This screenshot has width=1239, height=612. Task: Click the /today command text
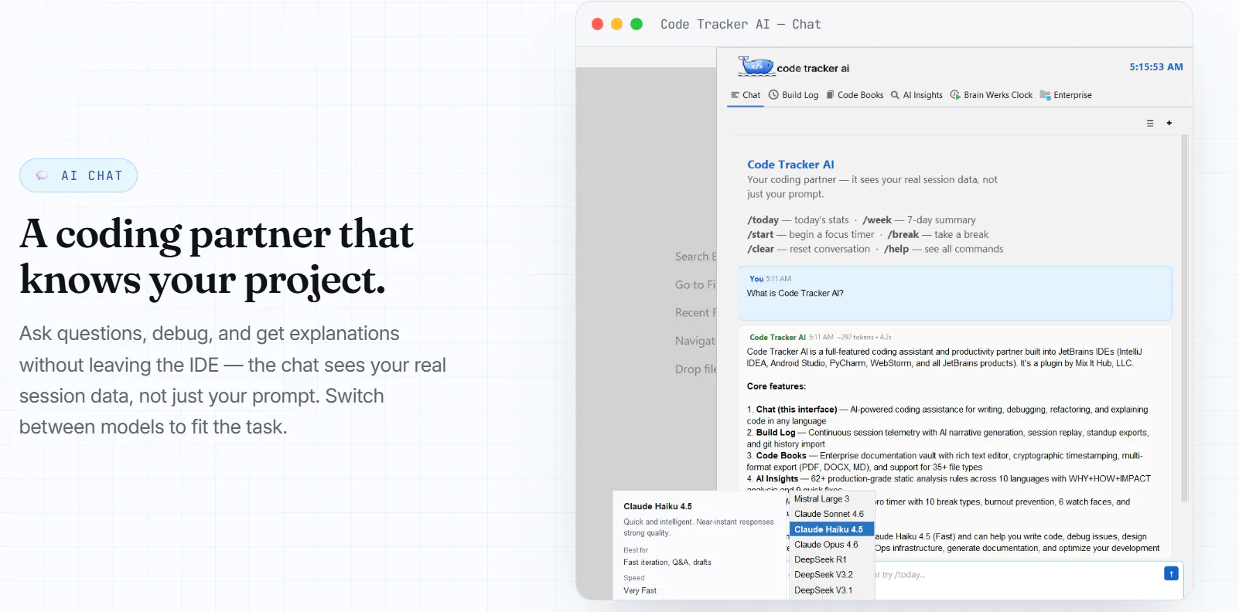pos(763,220)
